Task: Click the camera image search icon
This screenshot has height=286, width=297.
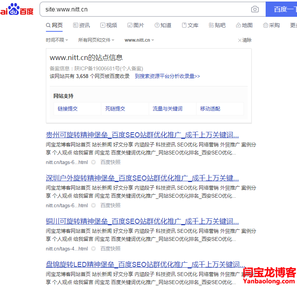Action: click(x=255, y=9)
